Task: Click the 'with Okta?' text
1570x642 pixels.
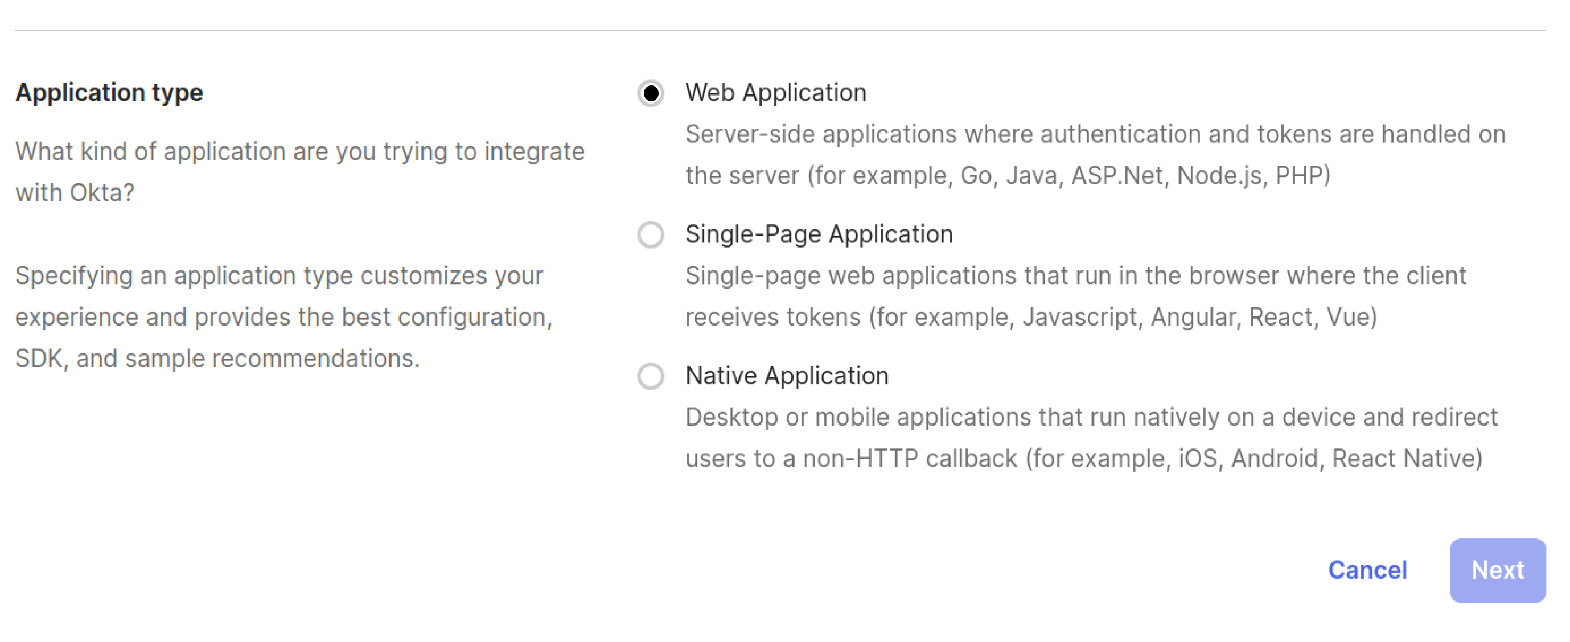Action: 75,192
